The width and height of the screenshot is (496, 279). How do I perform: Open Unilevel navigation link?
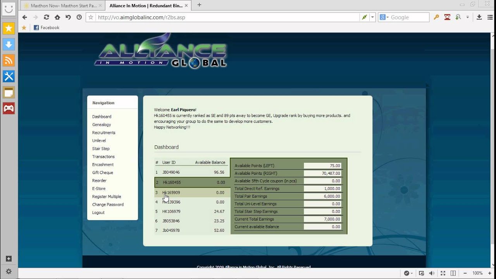pos(99,141)
